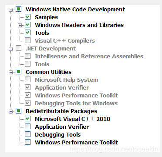
Task: Uncheck Windows Headers and Libraries checkbox
Action: [27, 25]
